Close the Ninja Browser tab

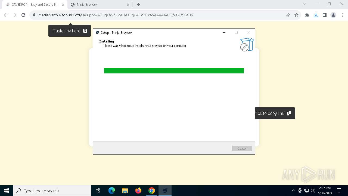tap(128, 5)
